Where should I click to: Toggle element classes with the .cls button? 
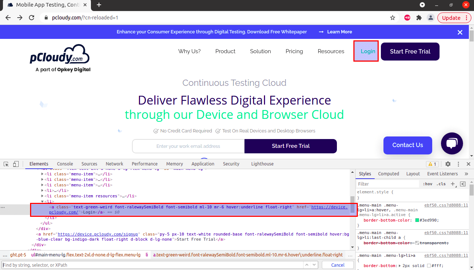coord(441,183)
